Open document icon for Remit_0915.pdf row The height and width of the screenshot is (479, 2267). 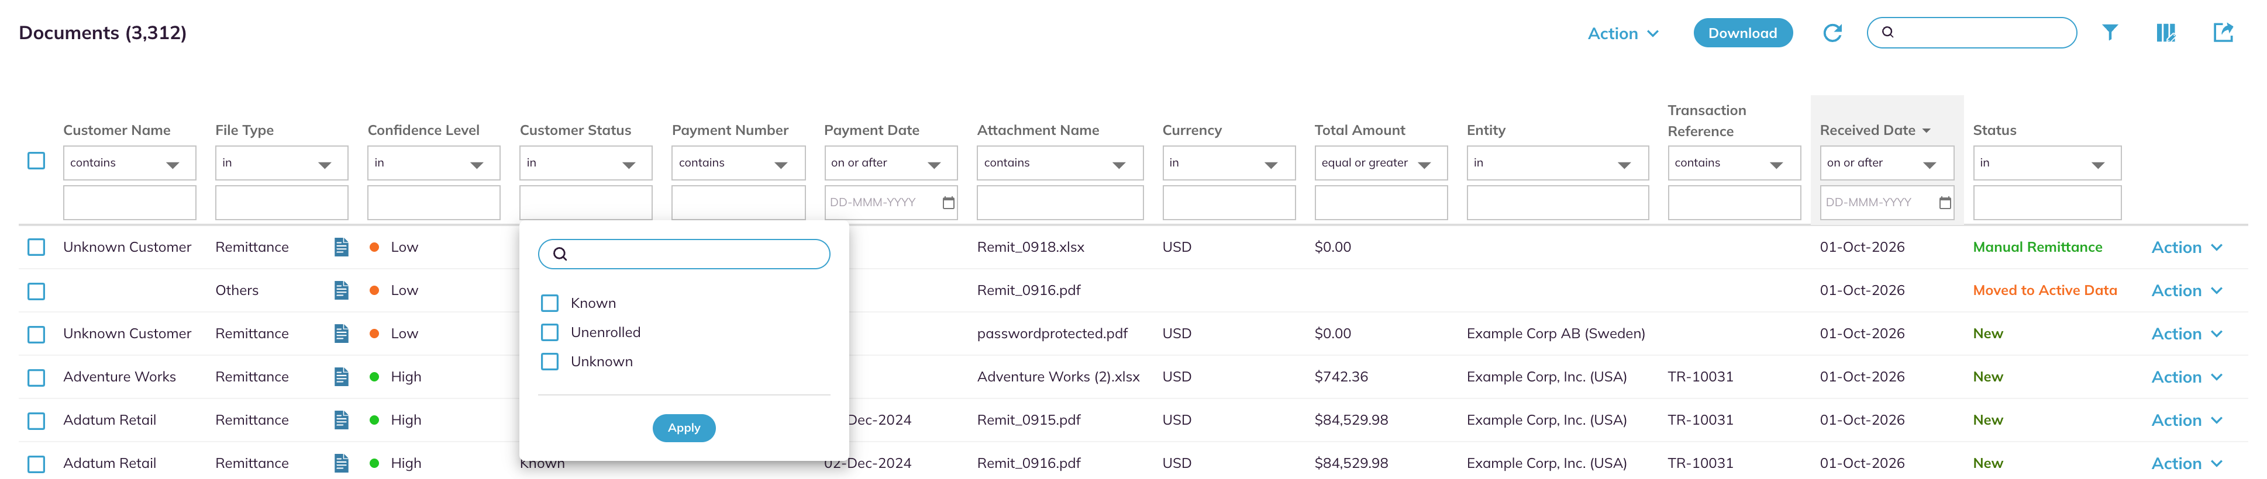(x=342, y=419)
